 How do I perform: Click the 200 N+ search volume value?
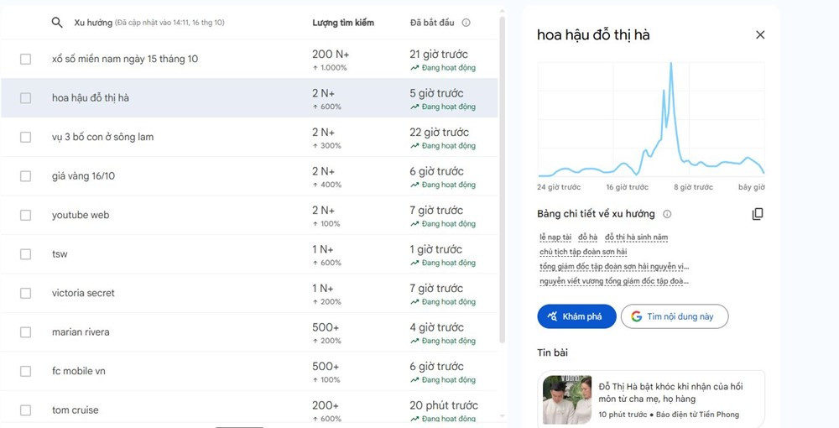tap(330, 54)
